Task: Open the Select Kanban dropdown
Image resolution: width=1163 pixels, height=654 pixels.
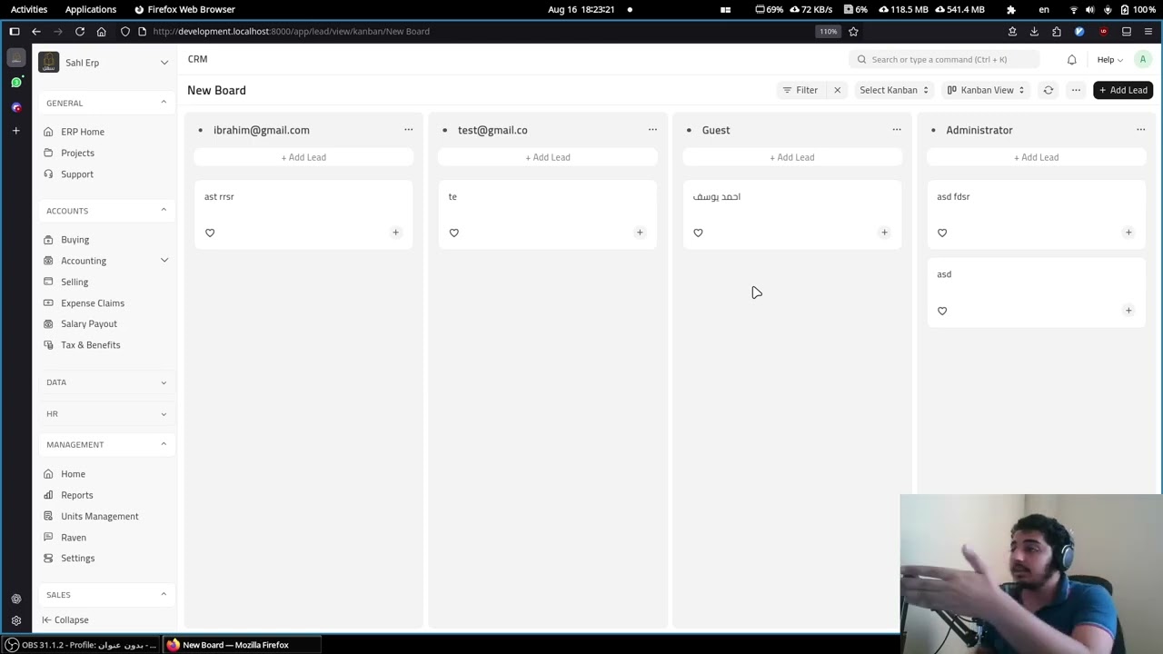Action: click(892, 90)
